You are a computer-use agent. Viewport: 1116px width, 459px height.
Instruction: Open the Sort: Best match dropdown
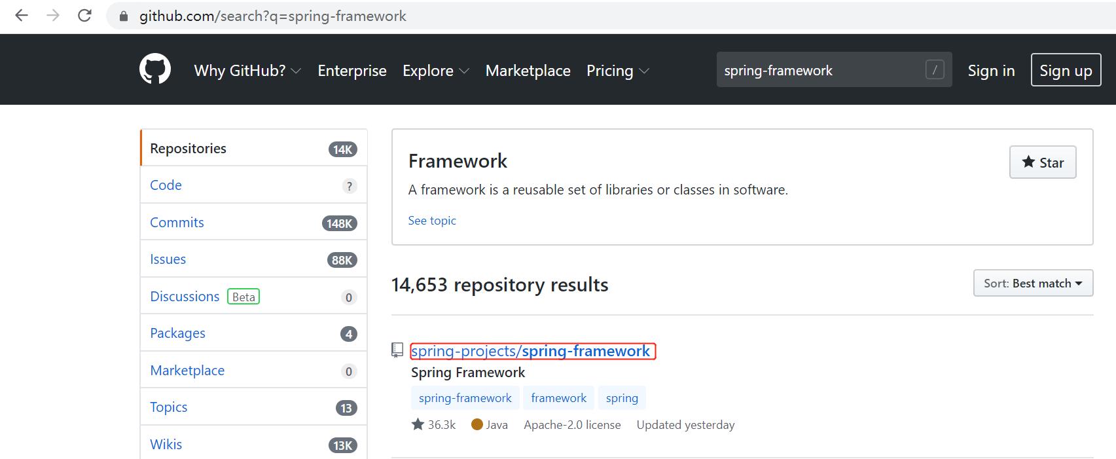tap(1033, 284)
